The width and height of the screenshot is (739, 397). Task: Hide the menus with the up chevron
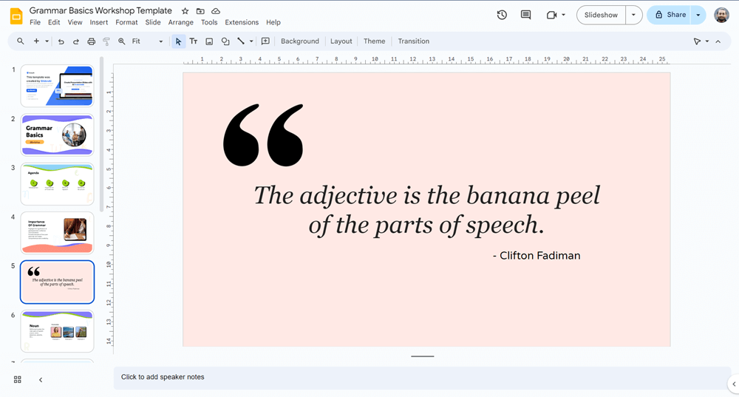click(718, 41)
